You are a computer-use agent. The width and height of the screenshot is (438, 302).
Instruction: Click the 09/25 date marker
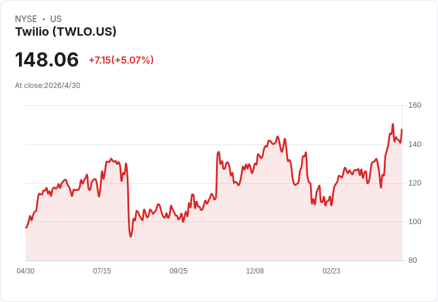pyautogui.click(x=179, y=271)
